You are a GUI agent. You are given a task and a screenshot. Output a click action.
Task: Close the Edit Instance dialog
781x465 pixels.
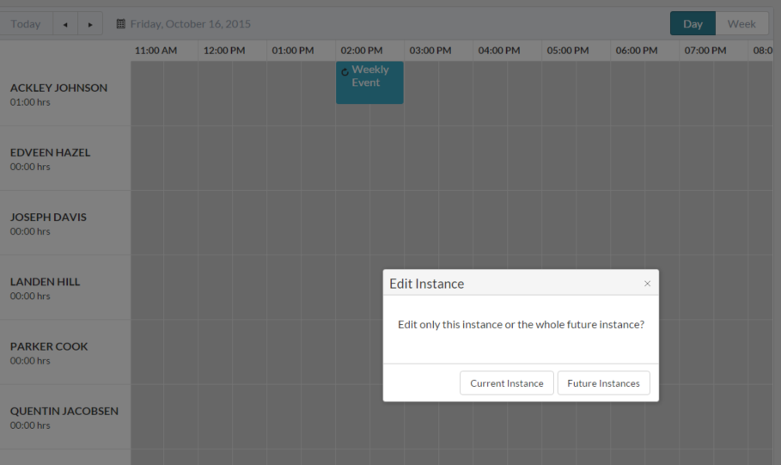click(x=647, y=284)
